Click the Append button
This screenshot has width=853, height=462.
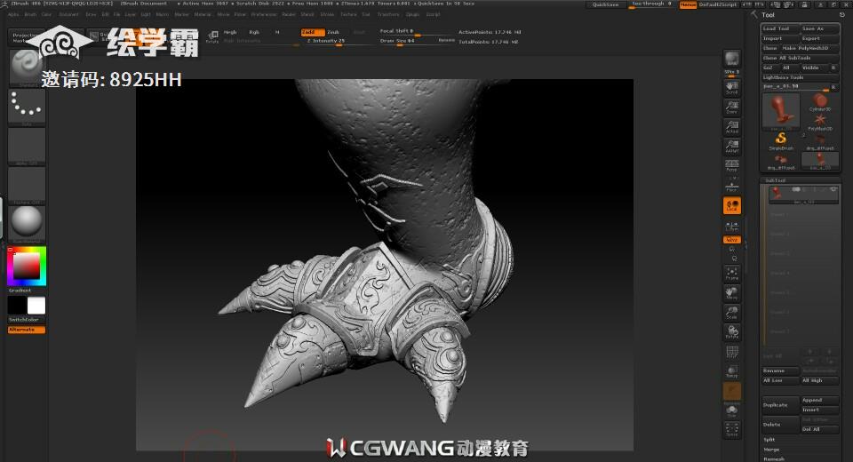(819, 400)
